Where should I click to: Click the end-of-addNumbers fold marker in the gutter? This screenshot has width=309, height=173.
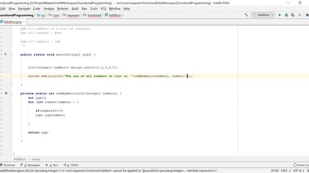(12, 141)
